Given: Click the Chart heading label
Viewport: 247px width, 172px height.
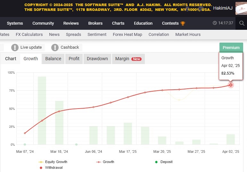Looking at the screenshot, I should [x=11, y=59].
